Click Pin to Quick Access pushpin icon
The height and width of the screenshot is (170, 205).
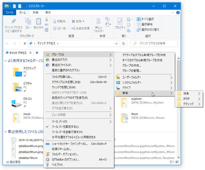14,21
